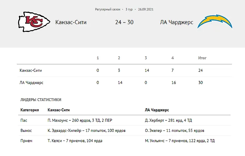Click М. Уильямс receiving stats entry

pos(180,141)
